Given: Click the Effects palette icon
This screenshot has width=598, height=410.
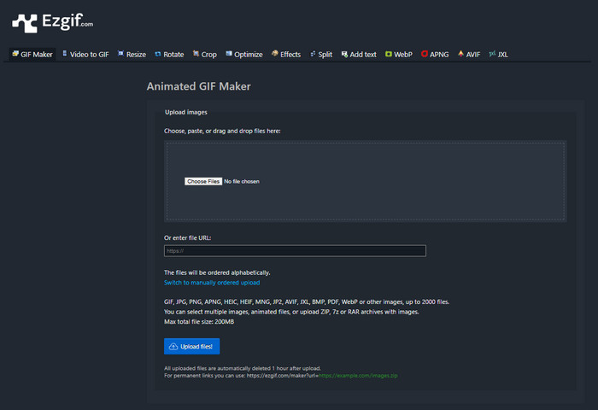Looking at the screenshot, I should pos(275,54).
